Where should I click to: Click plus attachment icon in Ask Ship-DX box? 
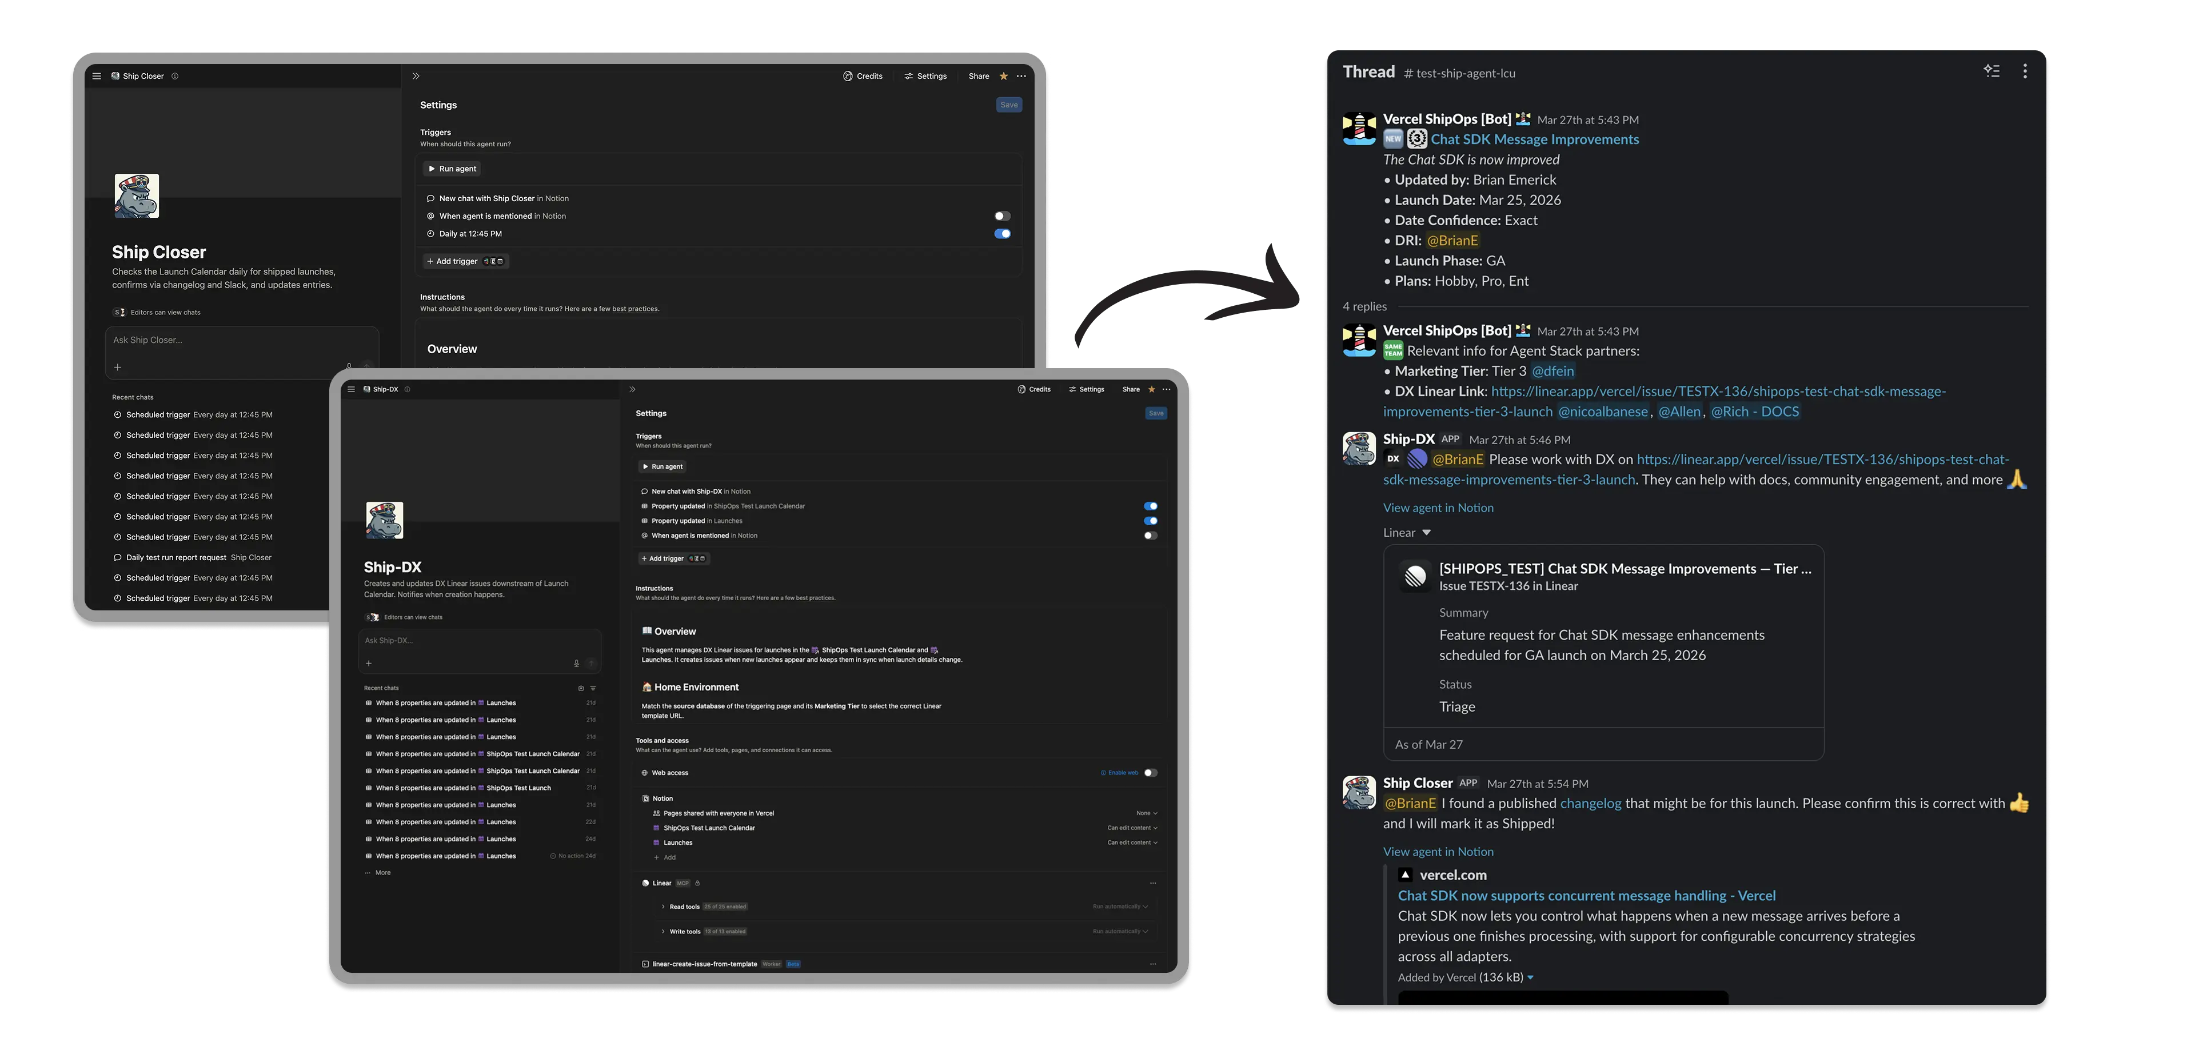[368, 663]
